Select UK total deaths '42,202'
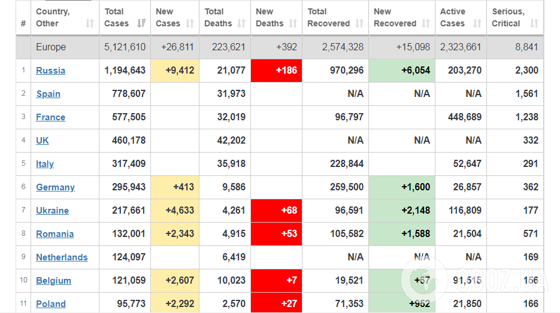 pyautogui.click(x=231, y=141)
